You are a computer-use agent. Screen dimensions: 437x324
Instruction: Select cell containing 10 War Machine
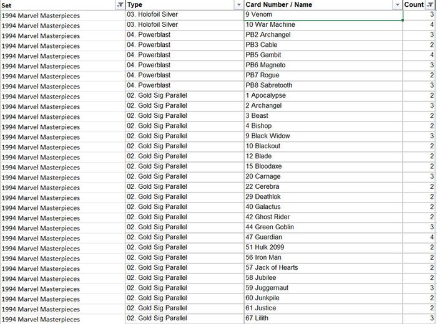click(323, 26)
